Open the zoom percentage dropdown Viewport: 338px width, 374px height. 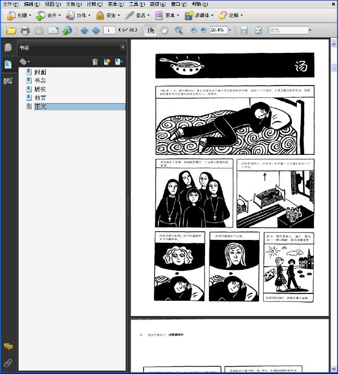(x=230, y=30)
